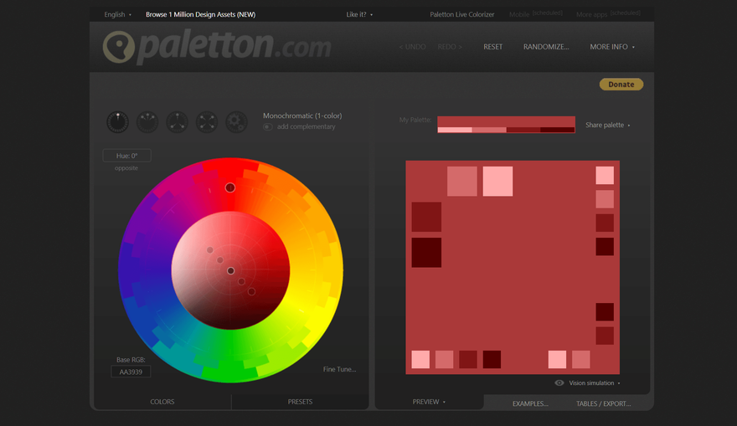Click the Base RGB AA3939 field

pos(131,372)
